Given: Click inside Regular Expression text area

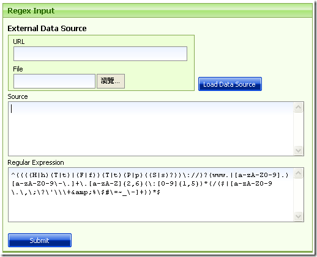Looking at the screenshot, I should click(x=151, y=195).
